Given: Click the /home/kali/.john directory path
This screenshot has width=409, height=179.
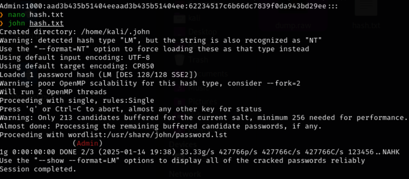Looking at the screenshot, I should point(116,32).
